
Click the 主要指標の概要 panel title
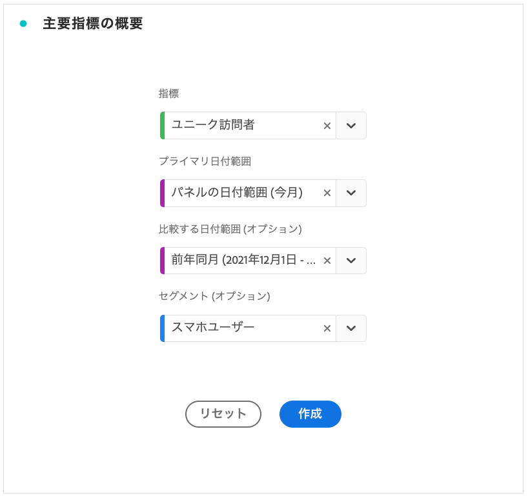[92, 24]
